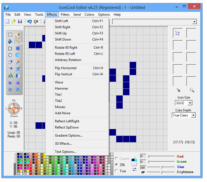Select the Text tool (AA icon)
This screenshot has height=182, width=207.
[x=10, y=76]
